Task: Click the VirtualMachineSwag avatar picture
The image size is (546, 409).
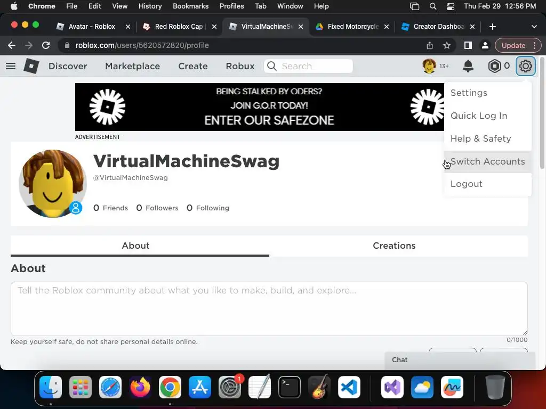Action: 53,184
